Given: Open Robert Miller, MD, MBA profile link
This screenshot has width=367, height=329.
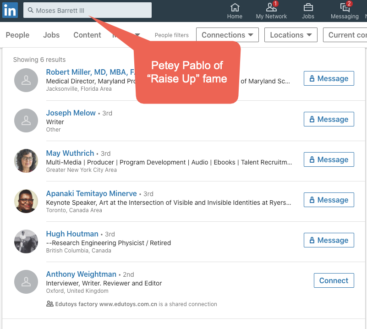Looking at the screenshot, I should 90,72.
